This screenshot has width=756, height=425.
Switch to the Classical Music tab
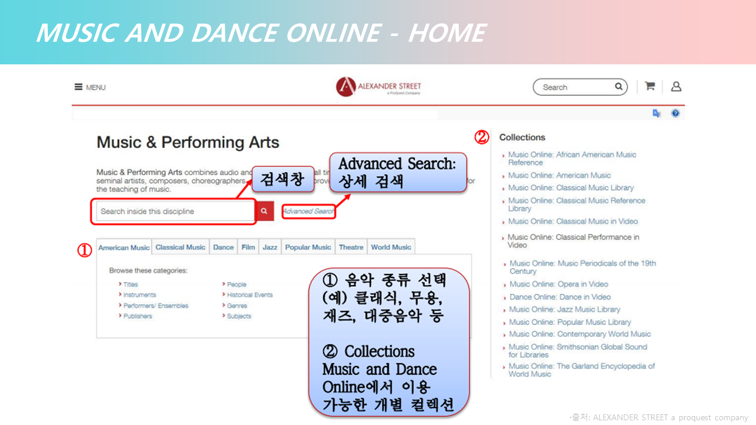pyautogui.click(x=180, y=247)
